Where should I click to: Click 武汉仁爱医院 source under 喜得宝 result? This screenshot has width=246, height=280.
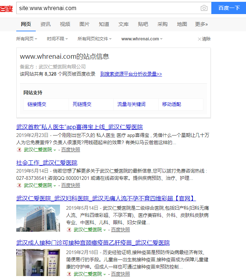38,150
